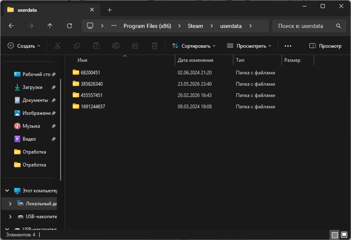
Task: Open the Создать dropdown
Action: [x=24, y=46]
